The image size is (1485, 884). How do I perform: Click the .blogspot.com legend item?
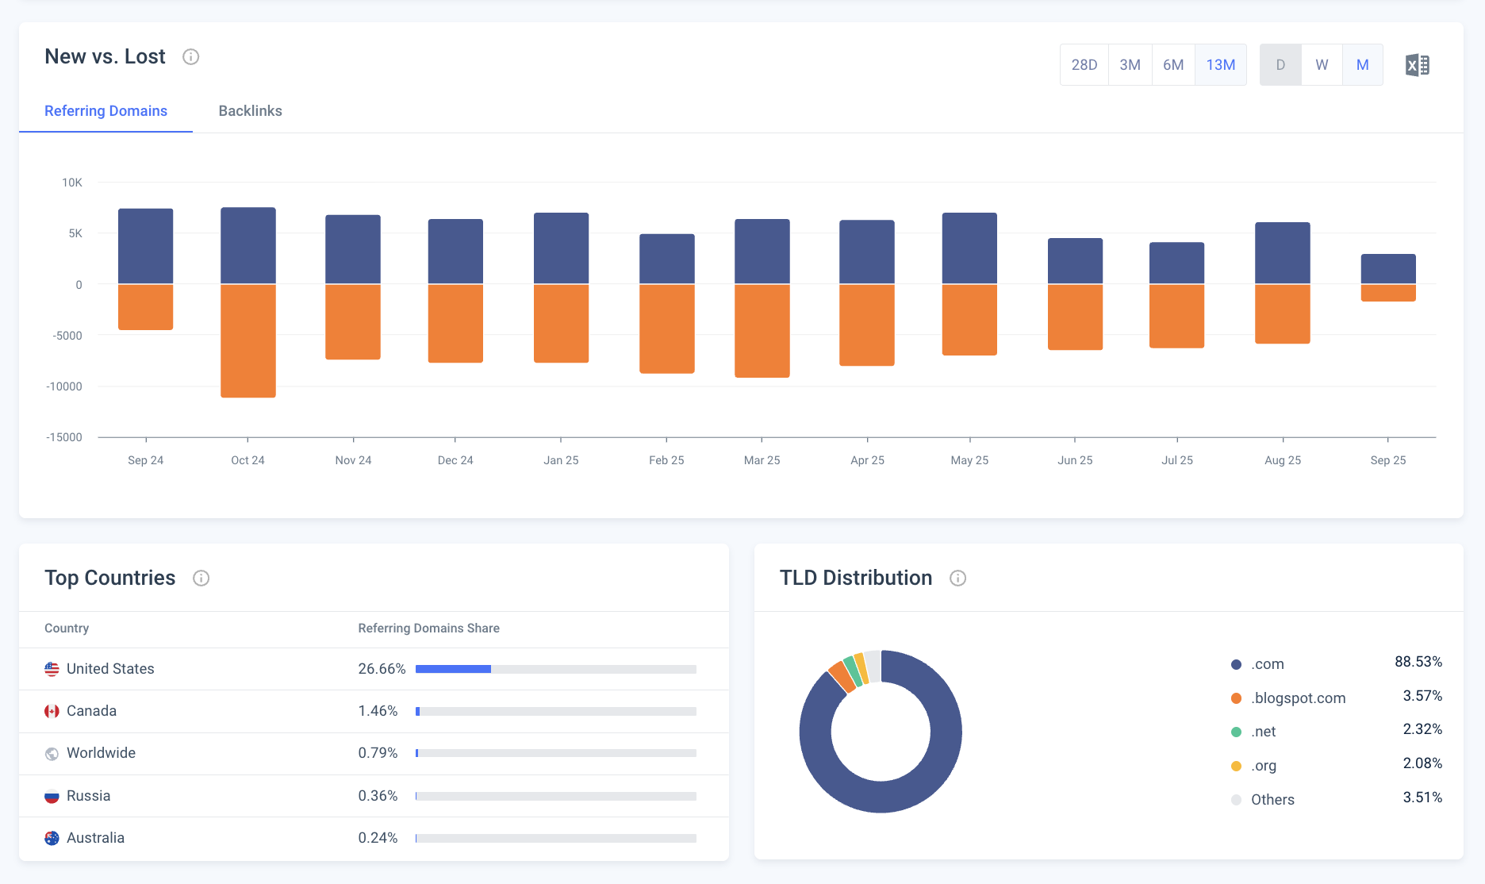pyautogui.click(x=1298, y=698)
